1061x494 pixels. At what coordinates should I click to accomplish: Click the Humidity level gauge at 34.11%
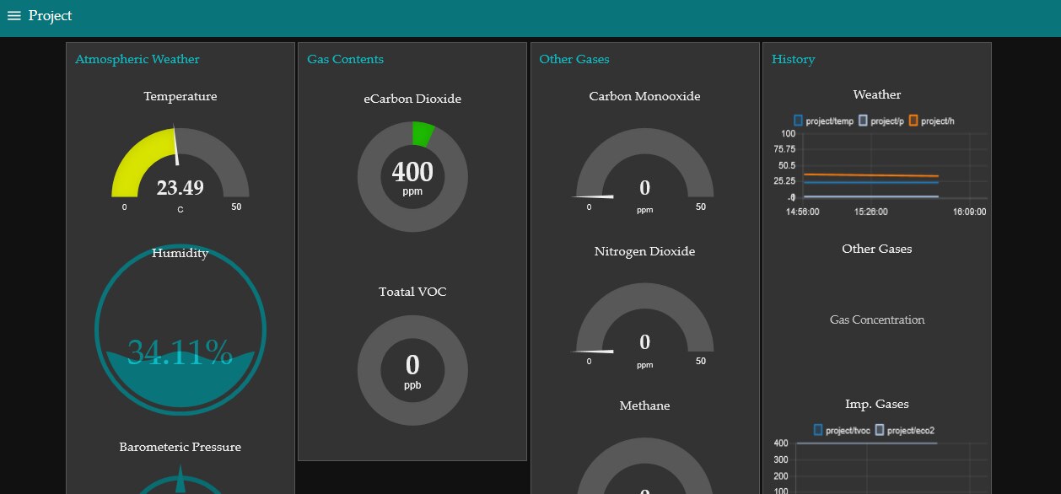coord(180,330)
